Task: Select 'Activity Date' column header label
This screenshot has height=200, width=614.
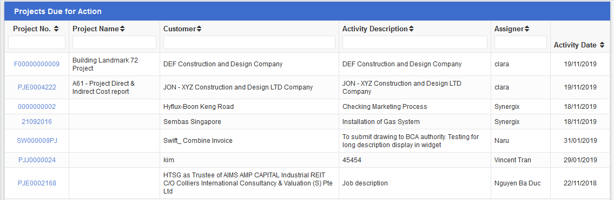Action: 575,45
